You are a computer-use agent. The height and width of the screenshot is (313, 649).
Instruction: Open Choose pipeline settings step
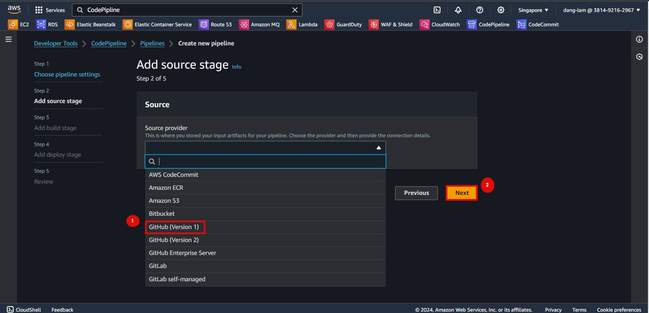pos(67,74)
